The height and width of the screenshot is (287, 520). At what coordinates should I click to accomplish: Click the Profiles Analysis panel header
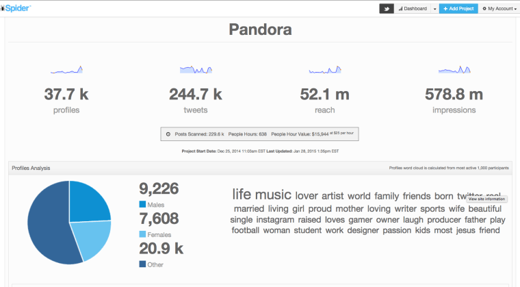coord(260,168)
